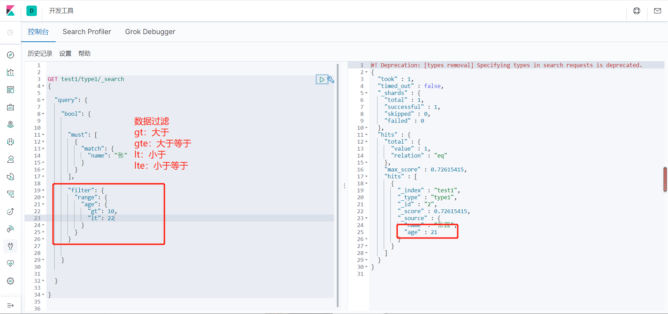This screenshot has width=668, height=314.
Task: Collapse the match block at line 13
Action: coord(43,149)
